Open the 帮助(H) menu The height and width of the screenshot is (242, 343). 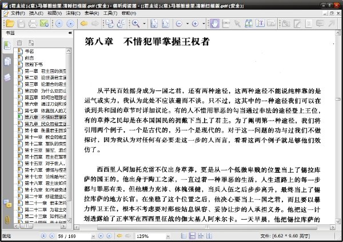(x=129, y=13)
